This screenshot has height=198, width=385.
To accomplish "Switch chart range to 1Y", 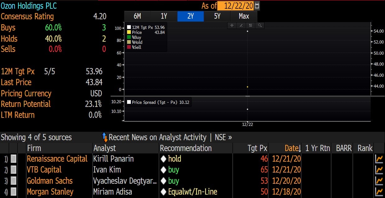I will click(x=164, y=16).
